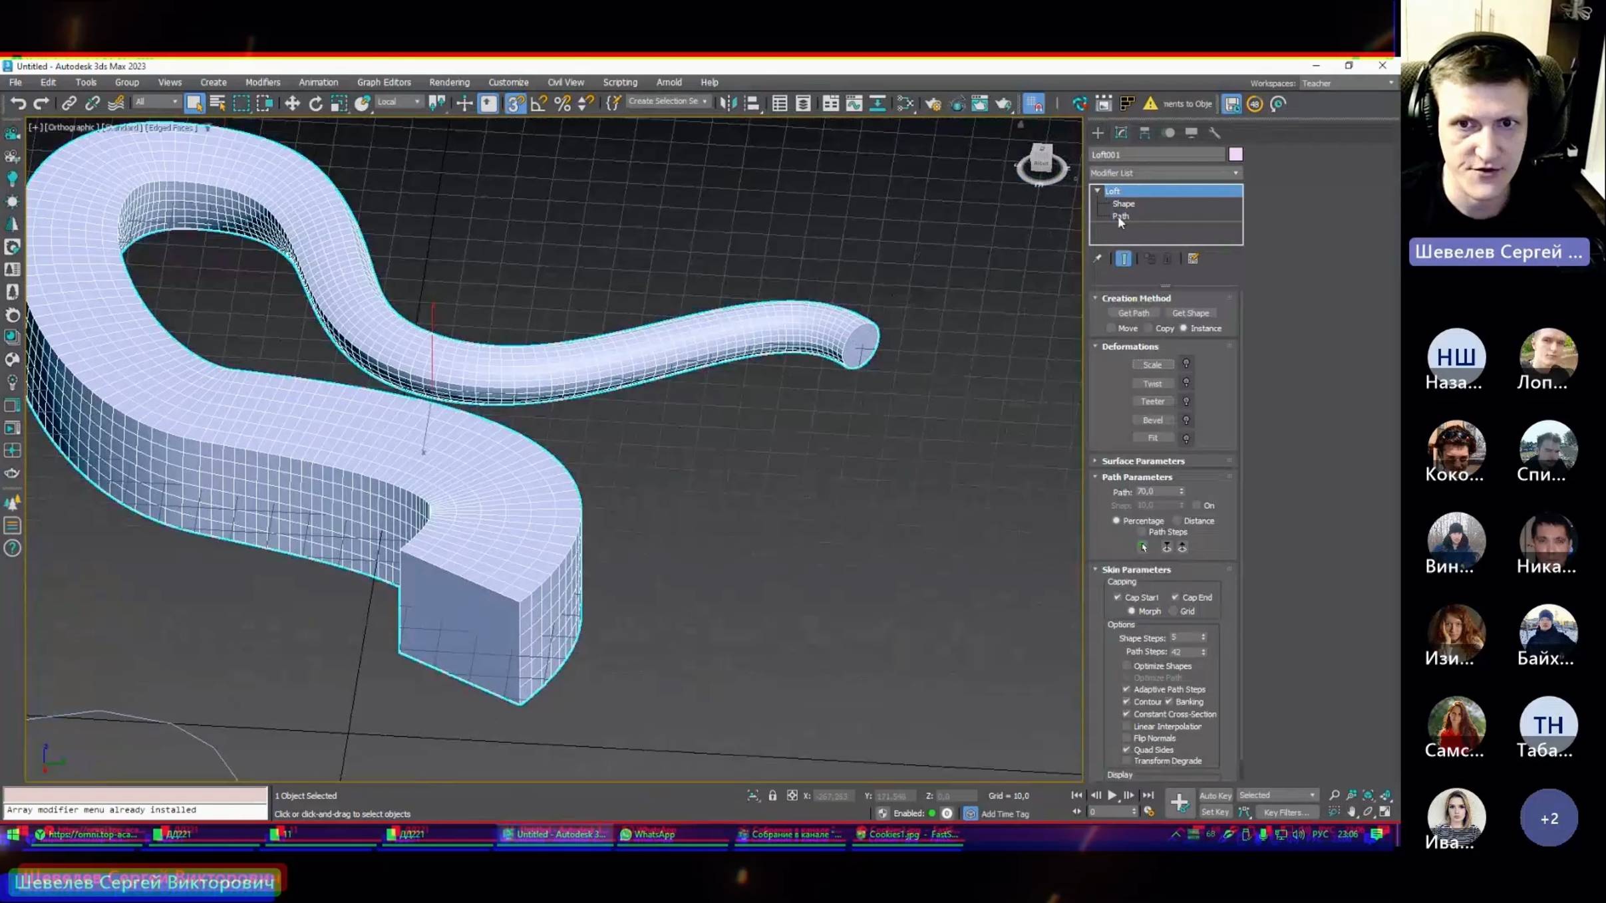Toggle Adaptive Path Steps checkbox

point(1126,690)
